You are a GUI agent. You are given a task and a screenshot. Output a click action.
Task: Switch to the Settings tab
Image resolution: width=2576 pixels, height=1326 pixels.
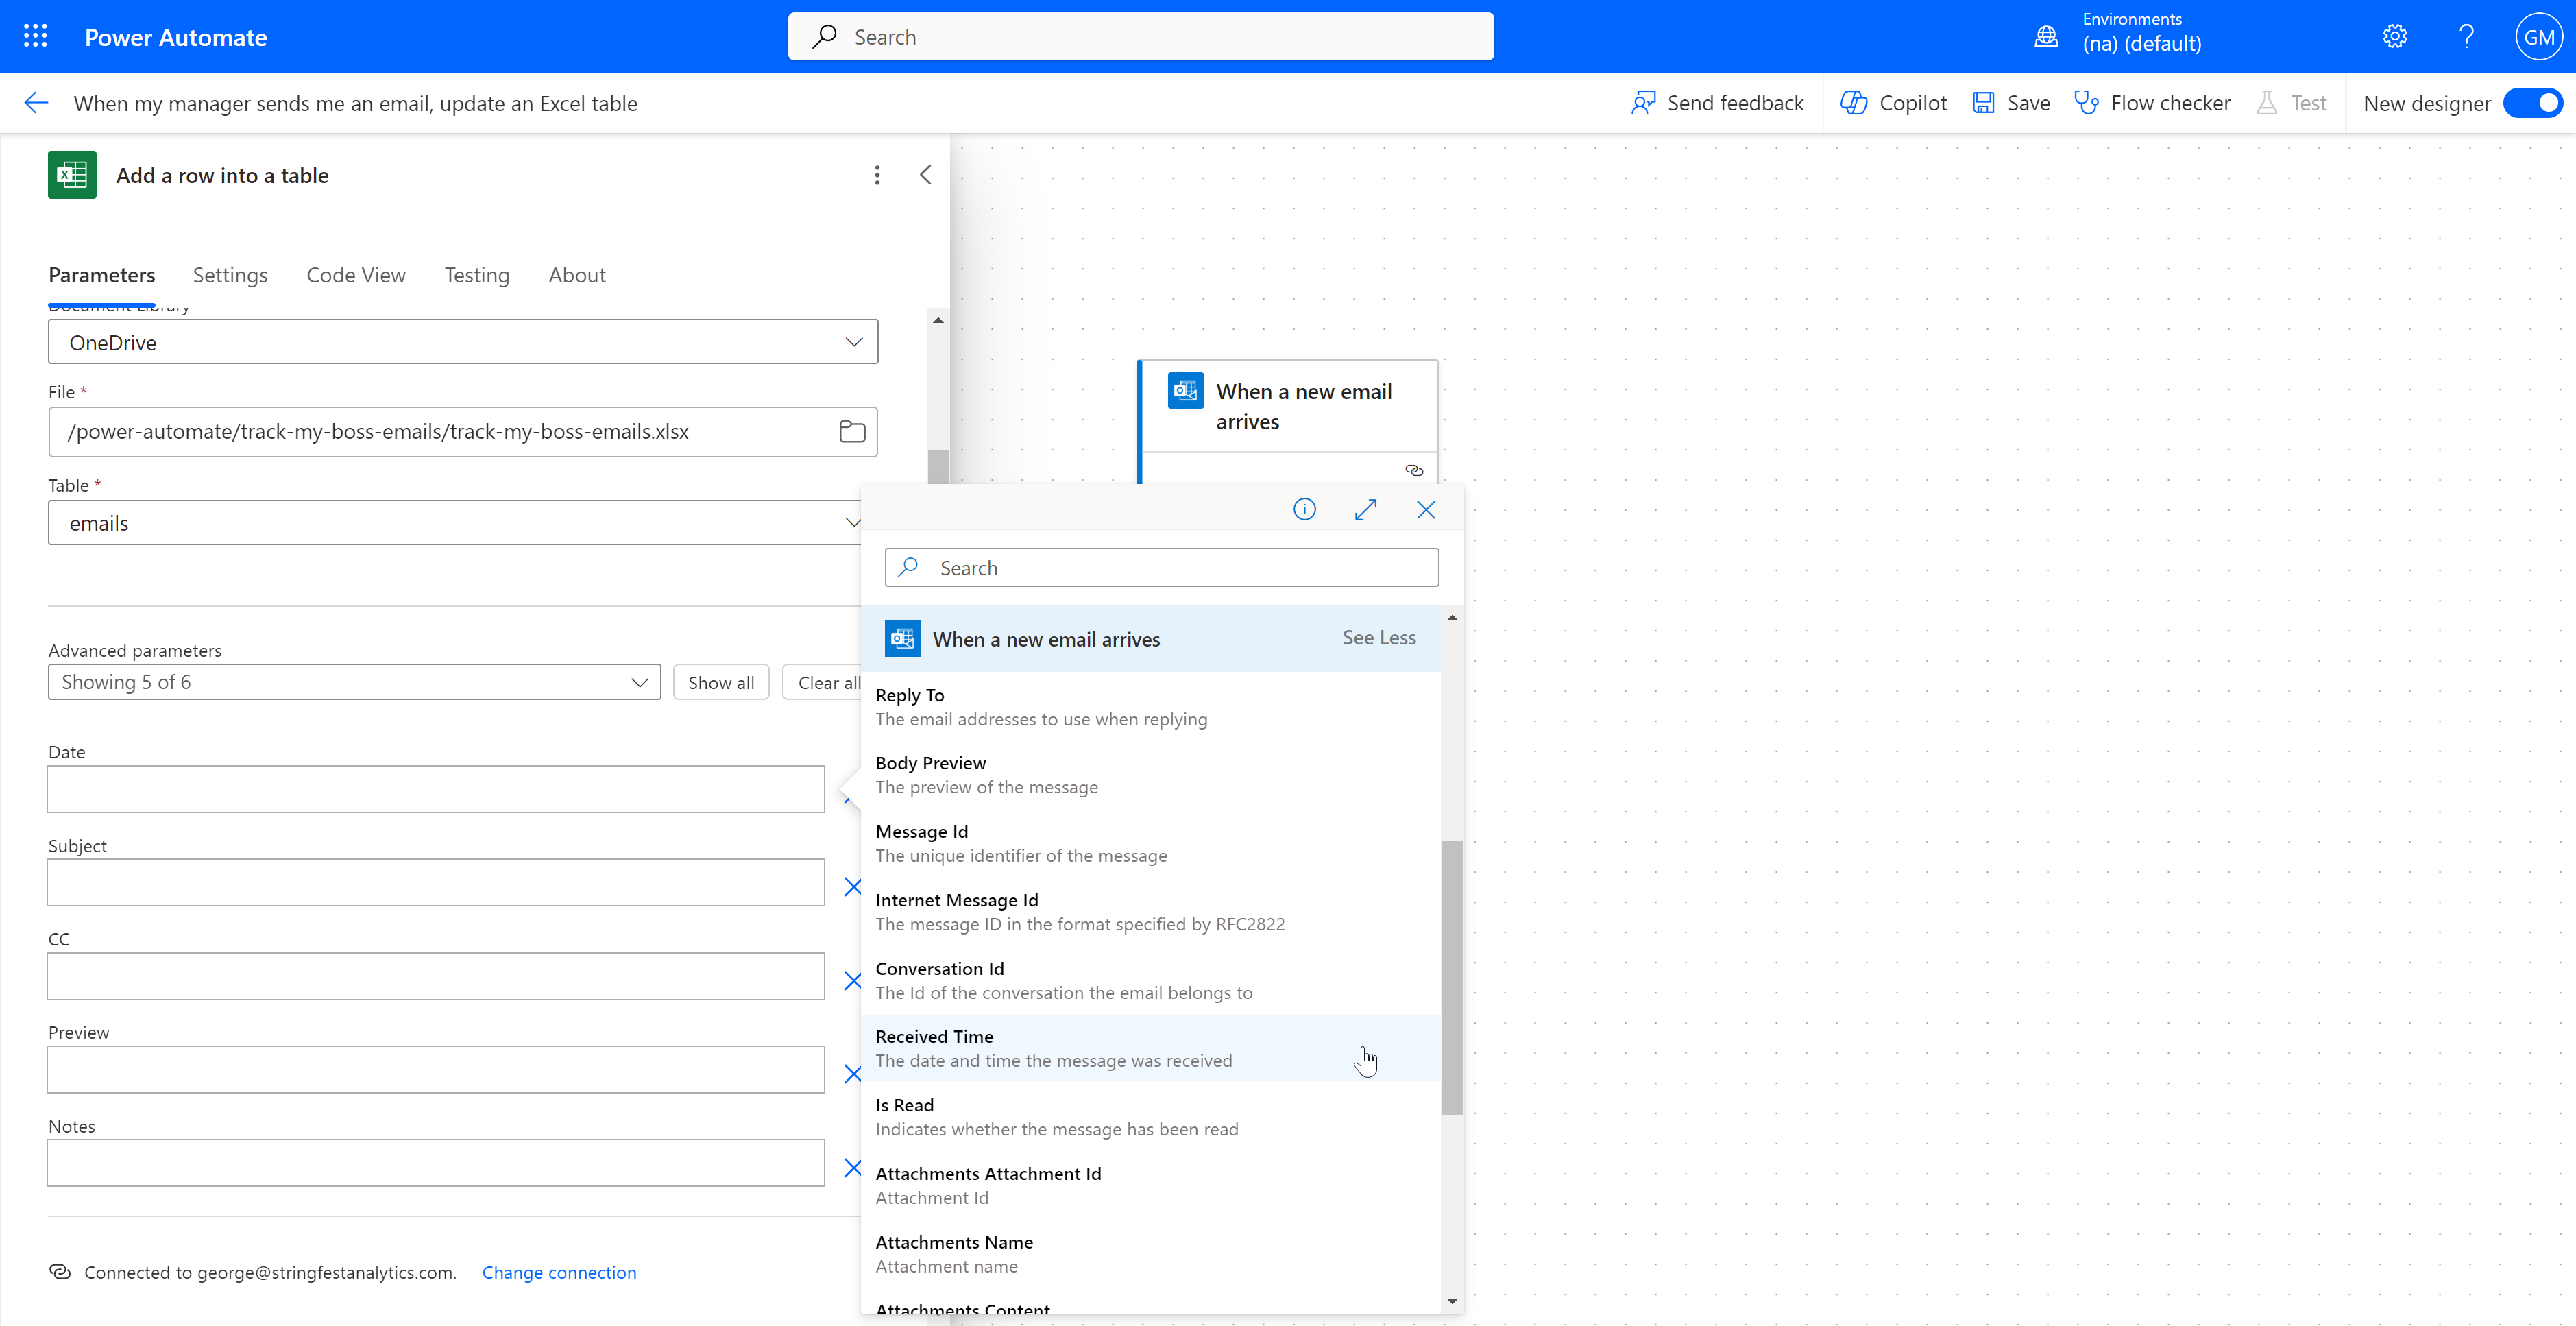point(230,275)
